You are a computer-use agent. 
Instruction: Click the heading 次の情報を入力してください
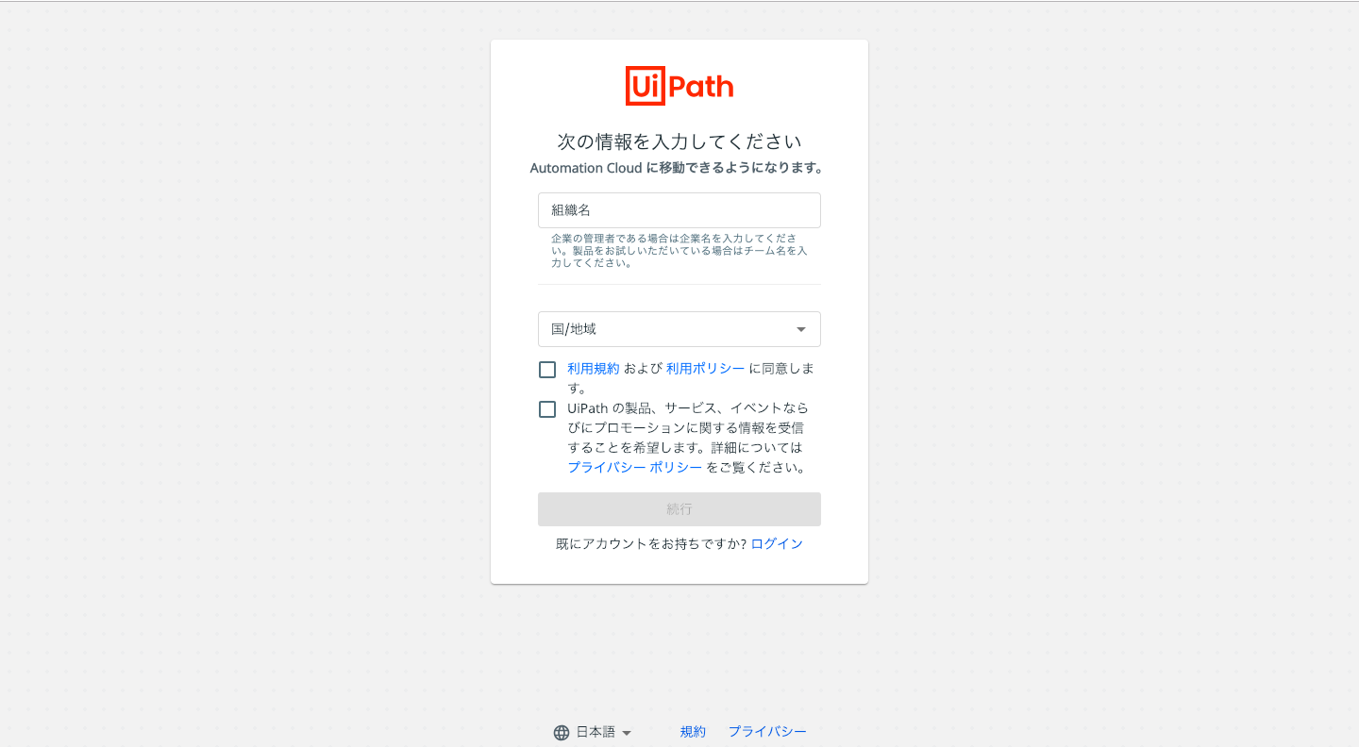[679, 142]
